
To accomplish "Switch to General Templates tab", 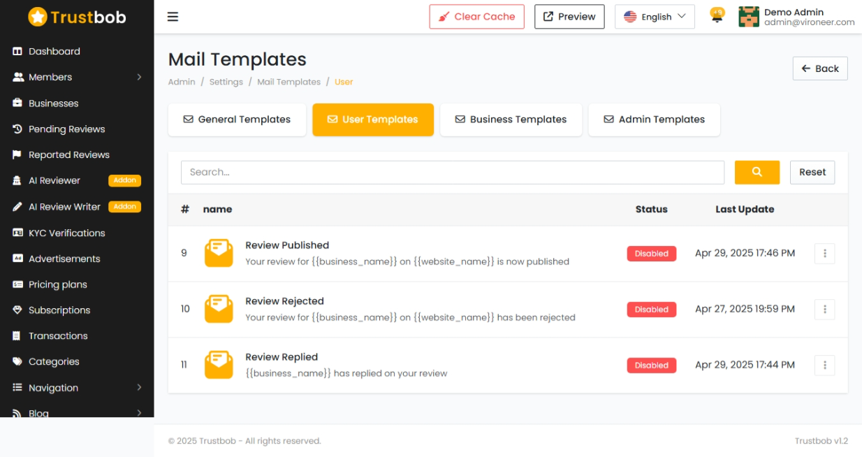I will 237,119.
